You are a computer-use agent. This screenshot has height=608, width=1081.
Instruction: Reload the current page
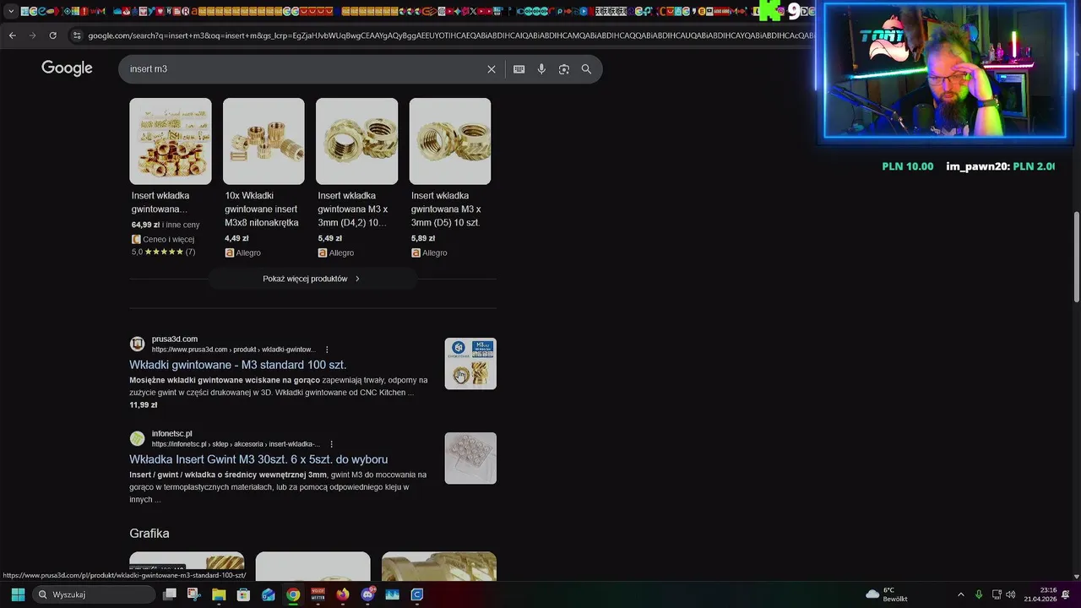tap(52, 35)
